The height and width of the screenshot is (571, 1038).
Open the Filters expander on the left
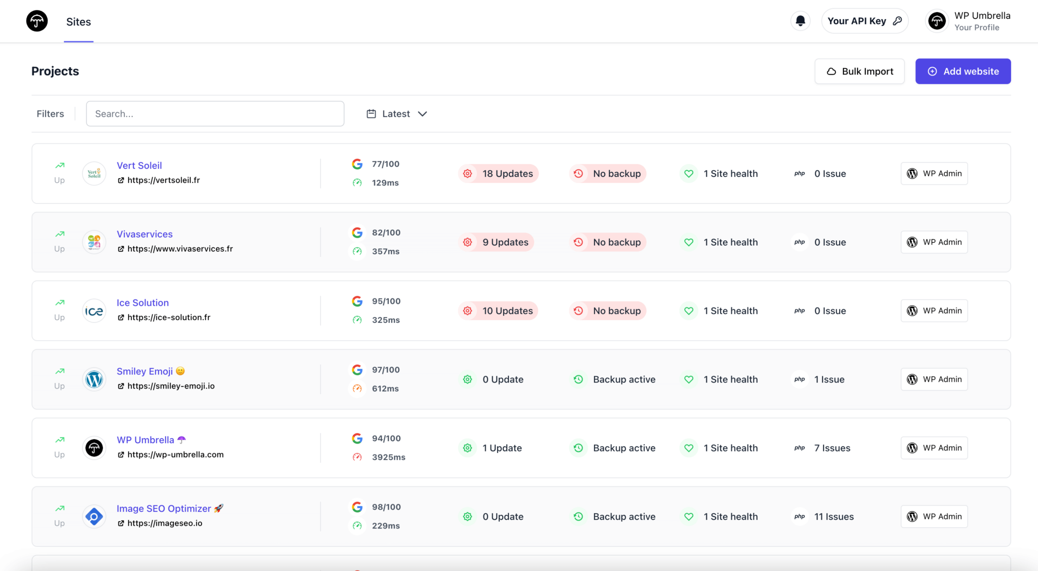coord(49,113)
